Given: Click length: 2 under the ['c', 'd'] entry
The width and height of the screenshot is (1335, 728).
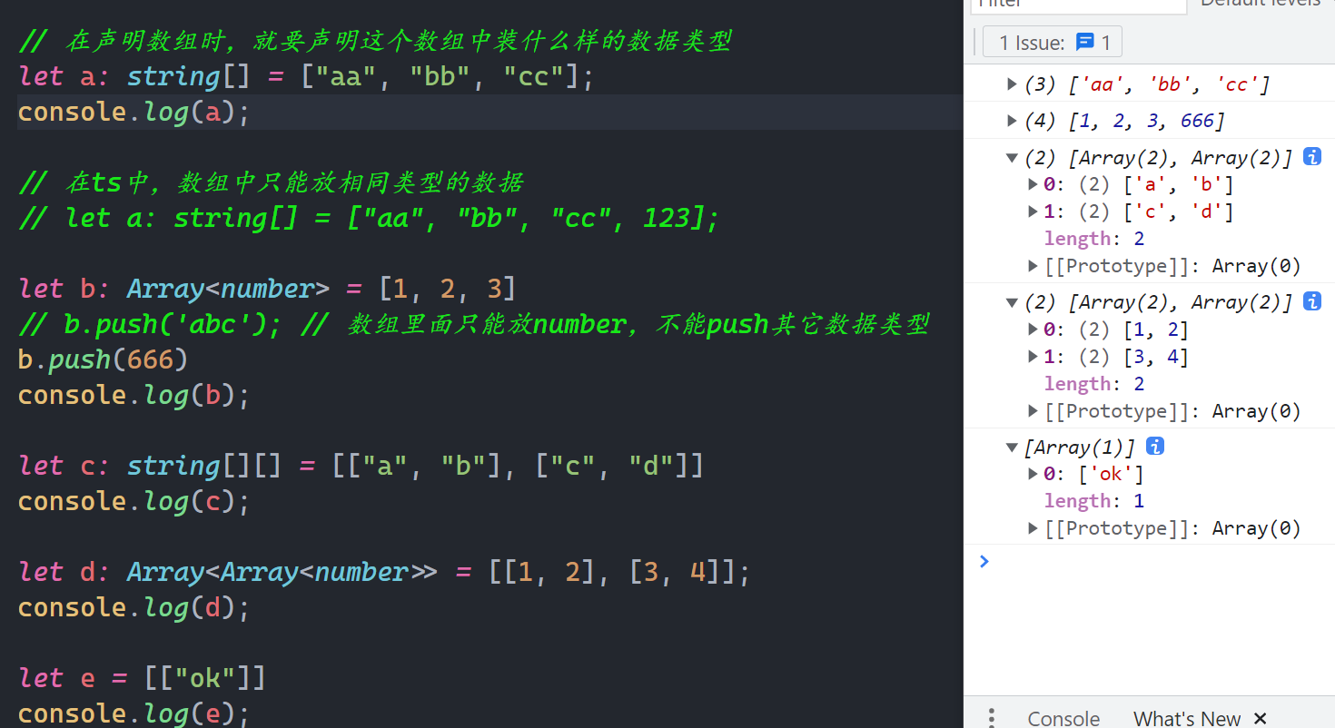Looking at the screenshot, I should (x=1094, y=239).
